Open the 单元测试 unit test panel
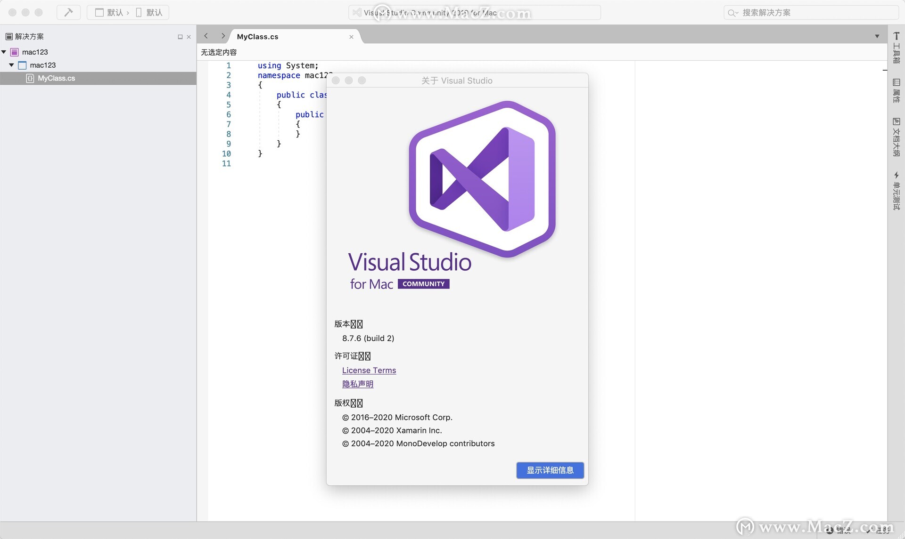 (896, 191)
